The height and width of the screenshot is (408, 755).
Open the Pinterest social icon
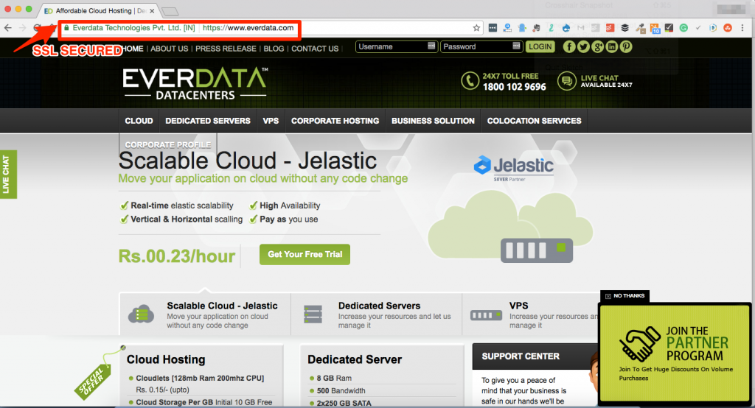tap(625, 46)
